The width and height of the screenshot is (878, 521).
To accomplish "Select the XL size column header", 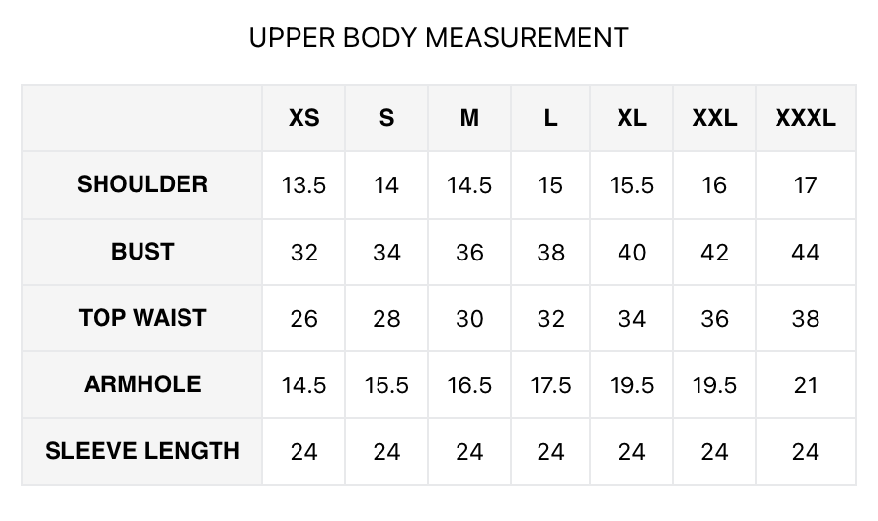I will pos(631,118).
